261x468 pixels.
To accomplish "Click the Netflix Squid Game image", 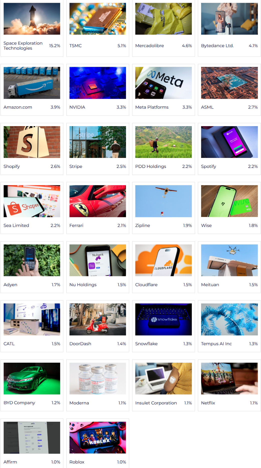I will coord(229,378).
